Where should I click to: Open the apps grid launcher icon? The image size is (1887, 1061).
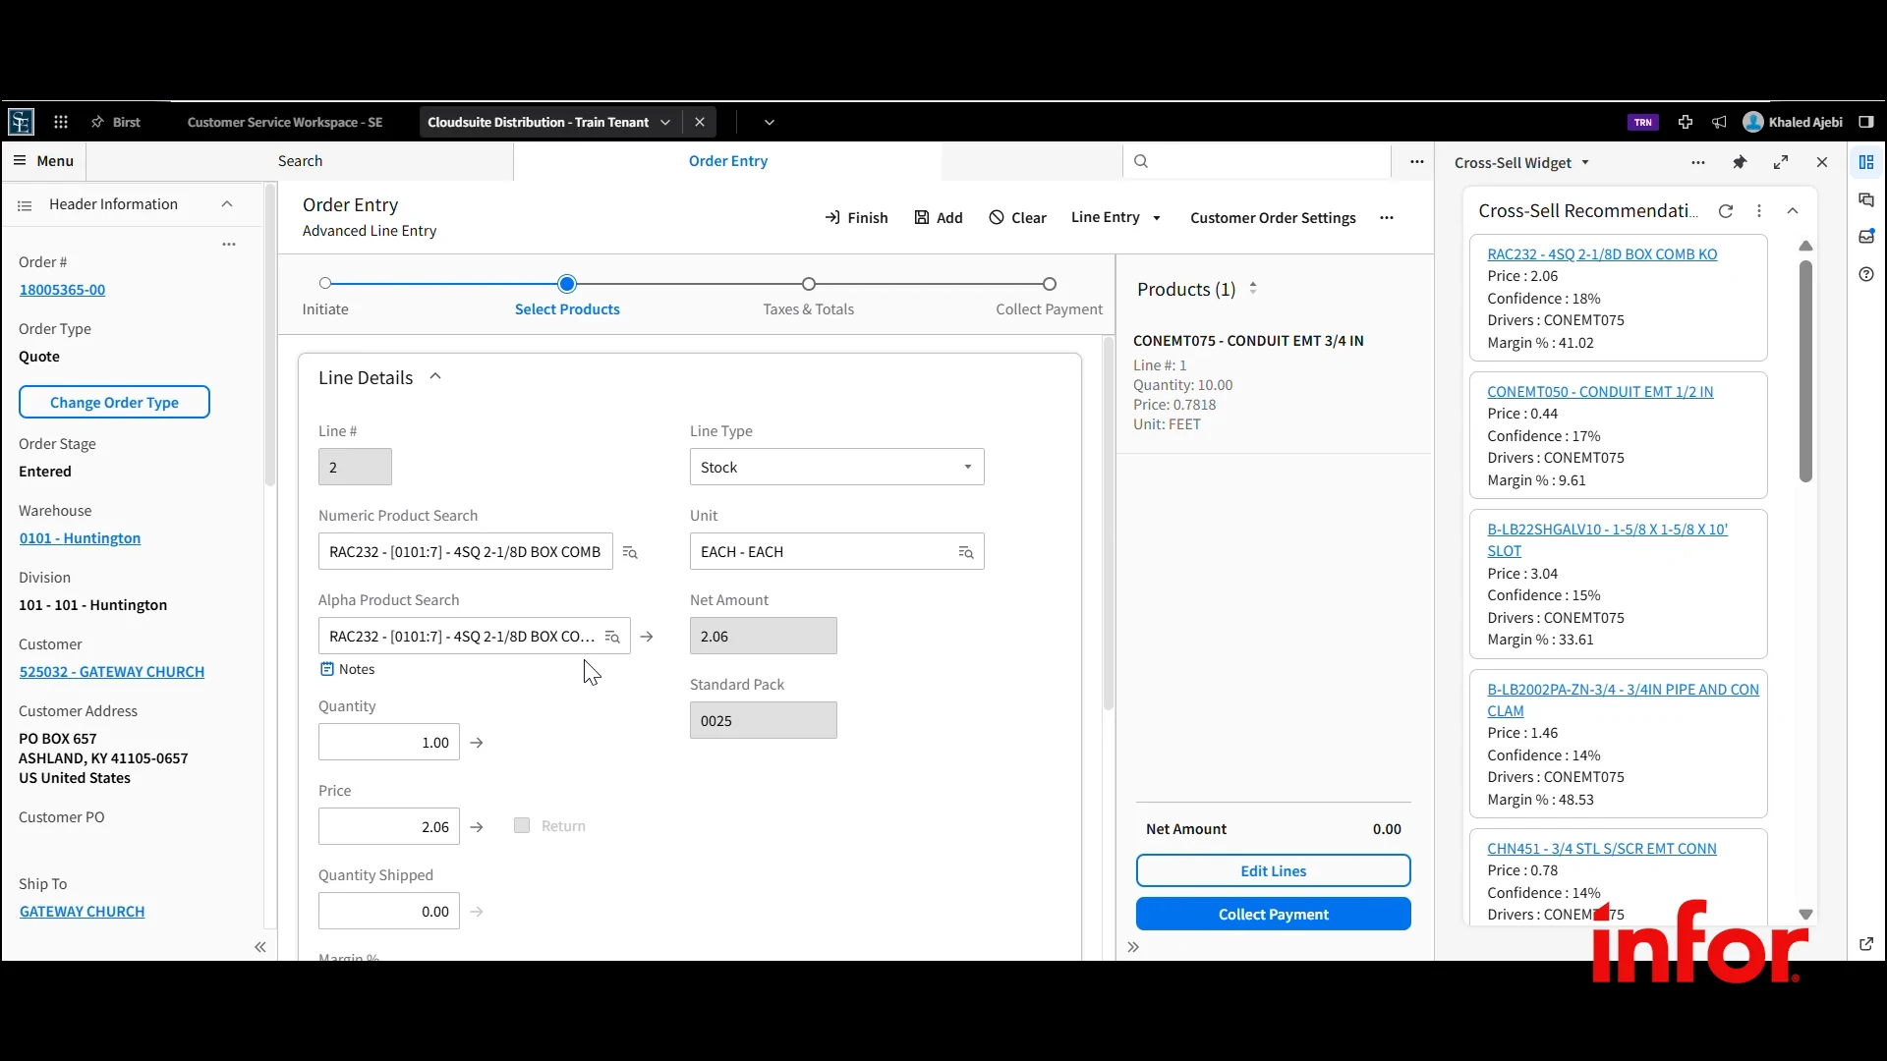point(61,122)
